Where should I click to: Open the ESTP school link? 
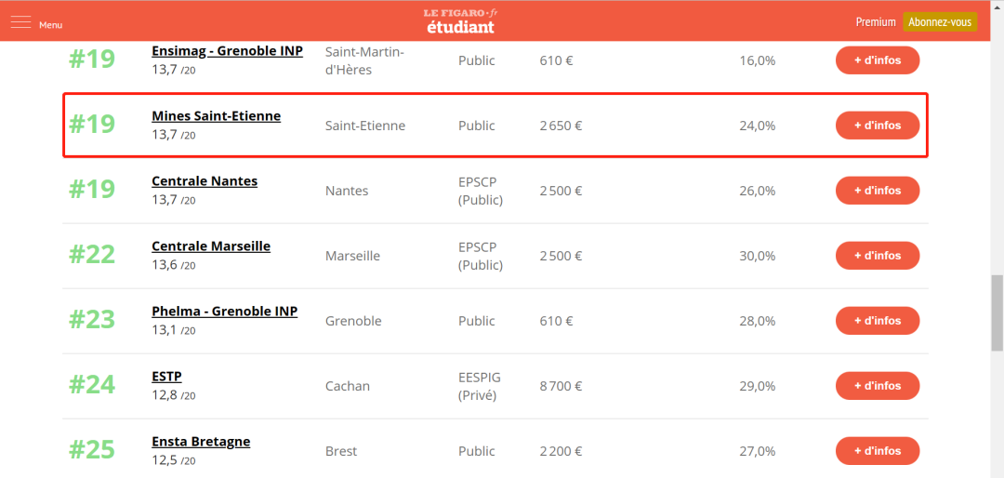[x=166, y=377]
